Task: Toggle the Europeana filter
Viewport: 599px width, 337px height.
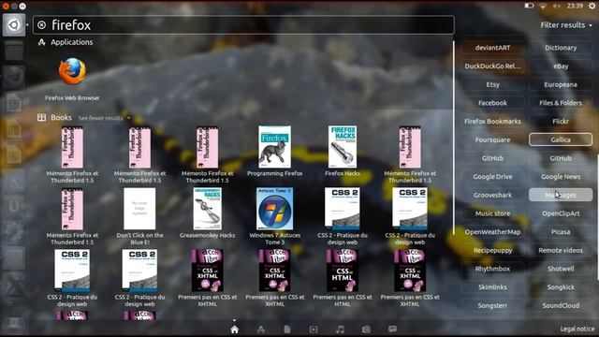Action: coord(561,84)
